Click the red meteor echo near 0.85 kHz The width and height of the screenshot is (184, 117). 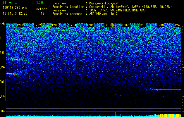tap(10, 74)
